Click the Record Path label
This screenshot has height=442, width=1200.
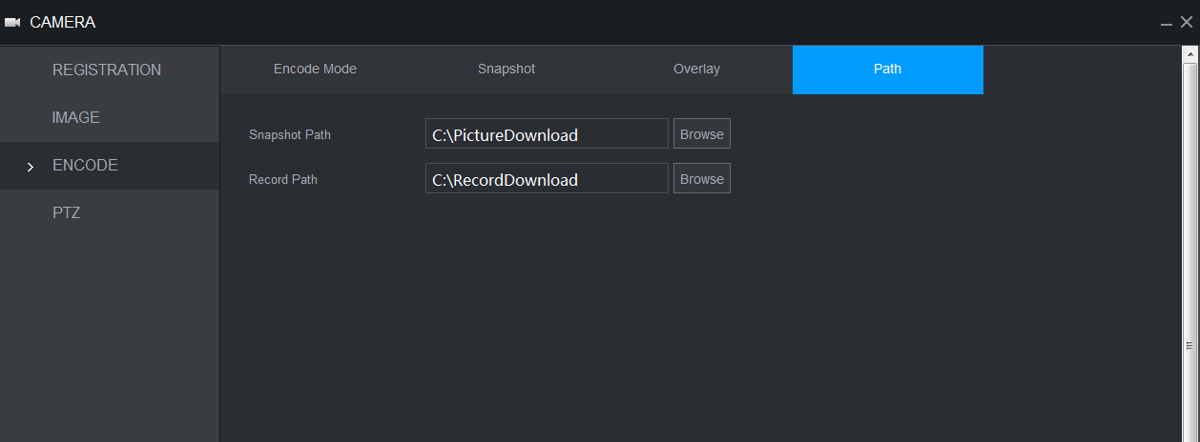click(x=283, y=179)
